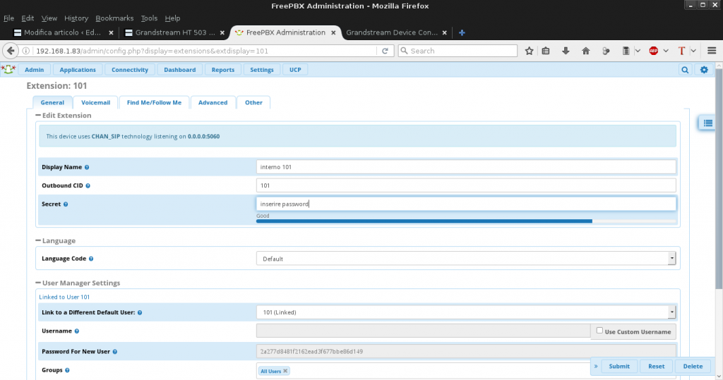Click the Firefox downloads arrow icon
This screenshot has height=380, width=723.
[566, 51]
